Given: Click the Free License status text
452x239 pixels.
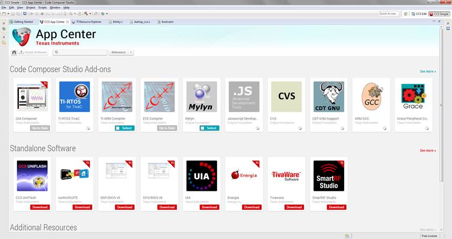Looking at the screenshot, I should (x=429, y=236).
